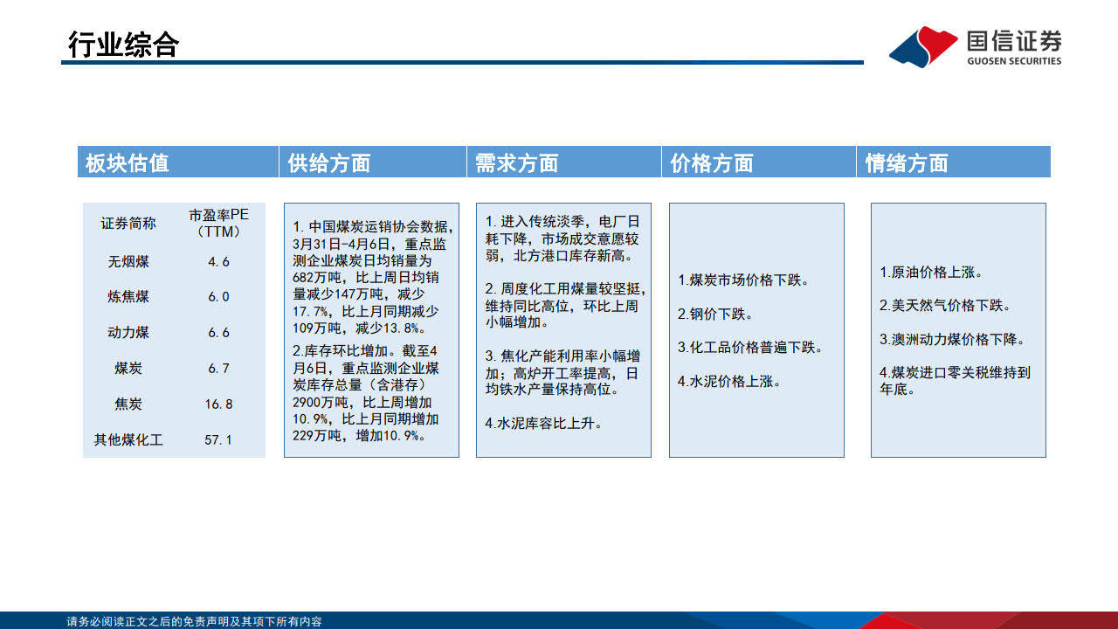Click demand item 3 焦化产能利用率小幅增加
Image resolution: width=1118 pixels, height=629 pixels.
562,373
